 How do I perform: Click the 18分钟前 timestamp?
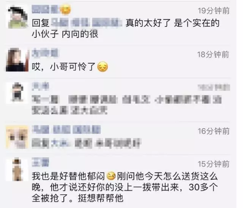pyautogui.click(x=213, y=54)
